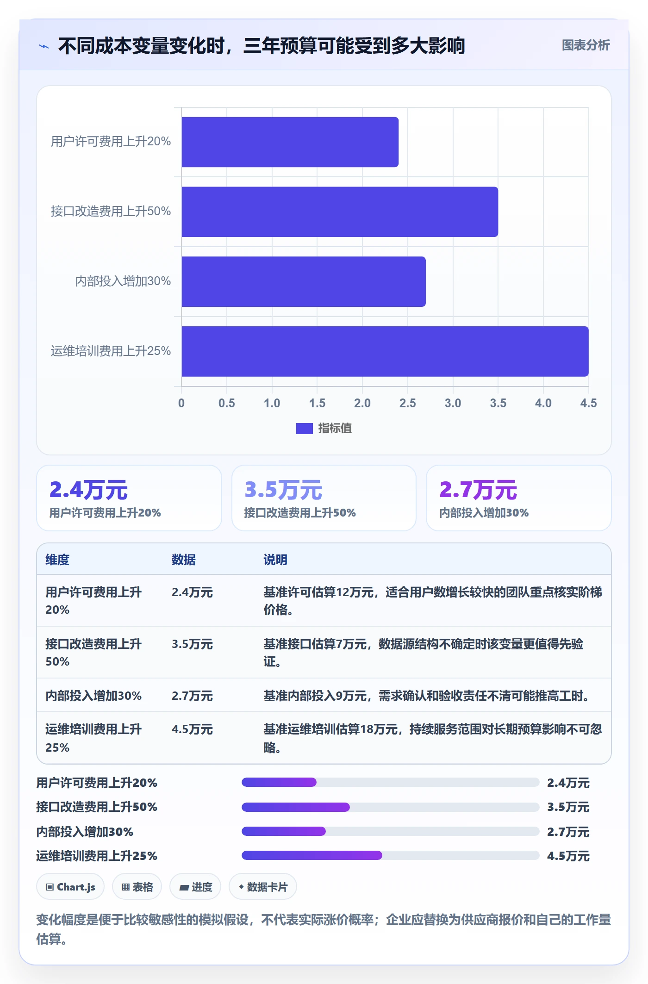Image resolution: width=648 pixels, height=984 pixels.
Task: Click the table description starting 基准接口估算7万元
Action: [424, 653]
